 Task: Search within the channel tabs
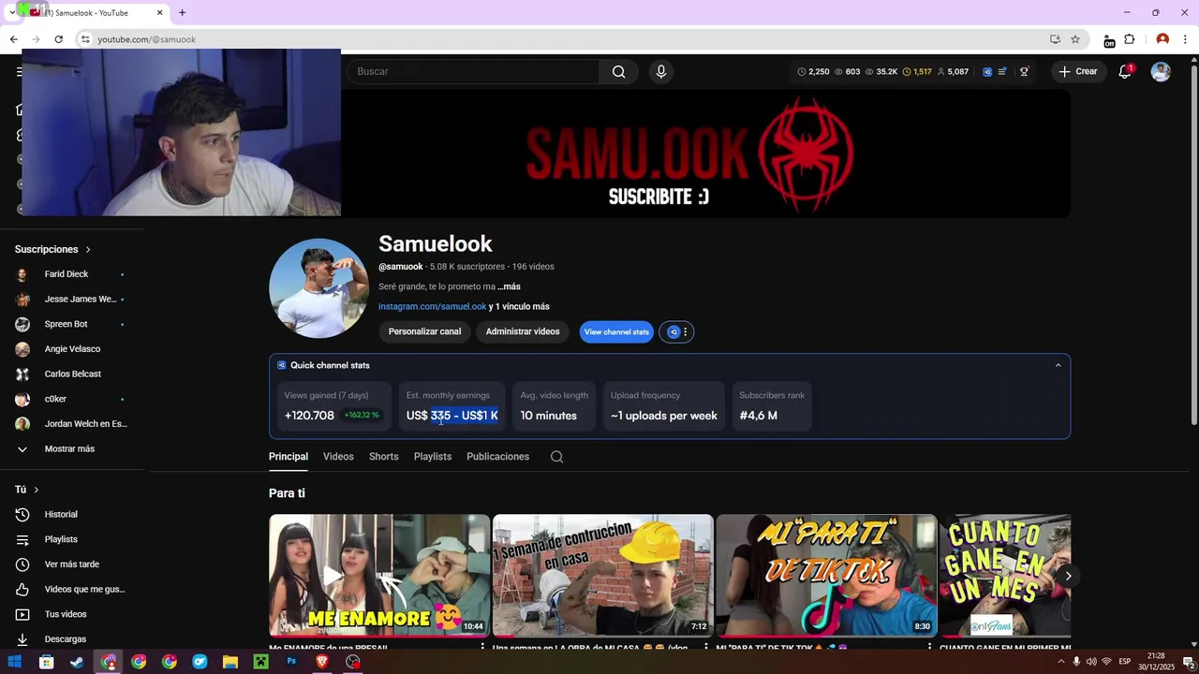(x=556, y=457)
